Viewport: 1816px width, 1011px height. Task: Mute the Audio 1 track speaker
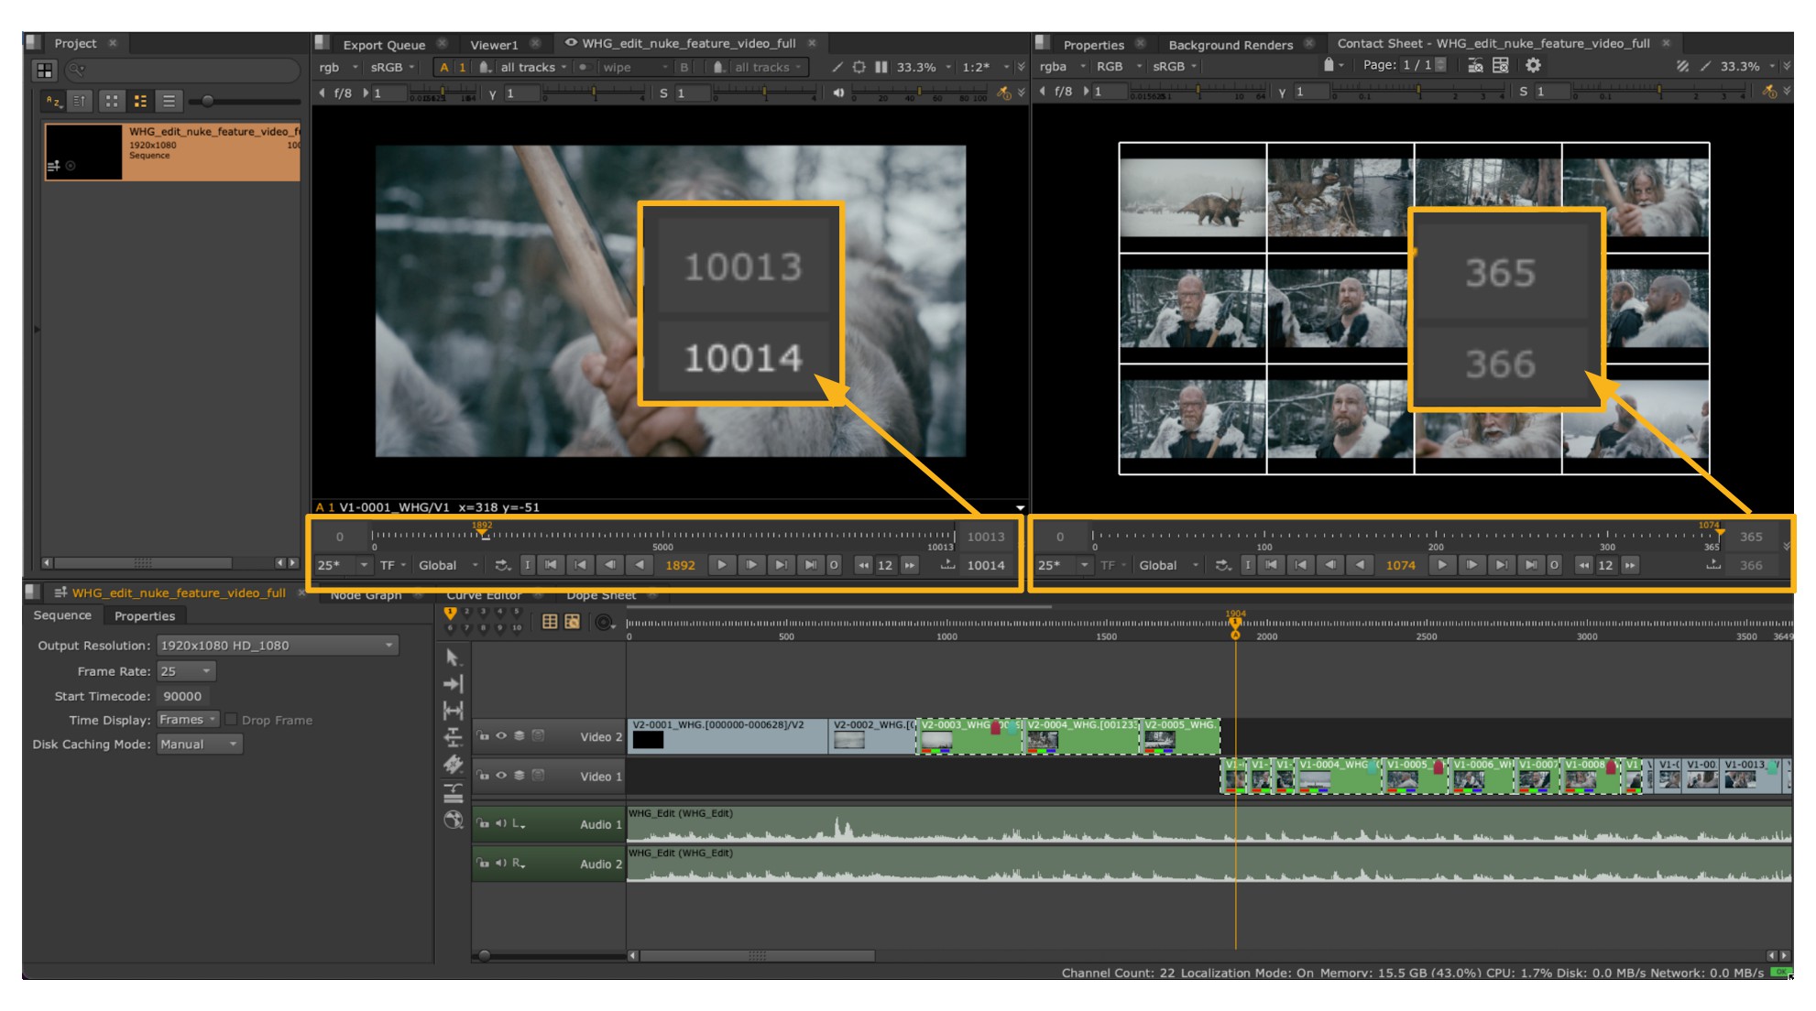coord(501,823)
